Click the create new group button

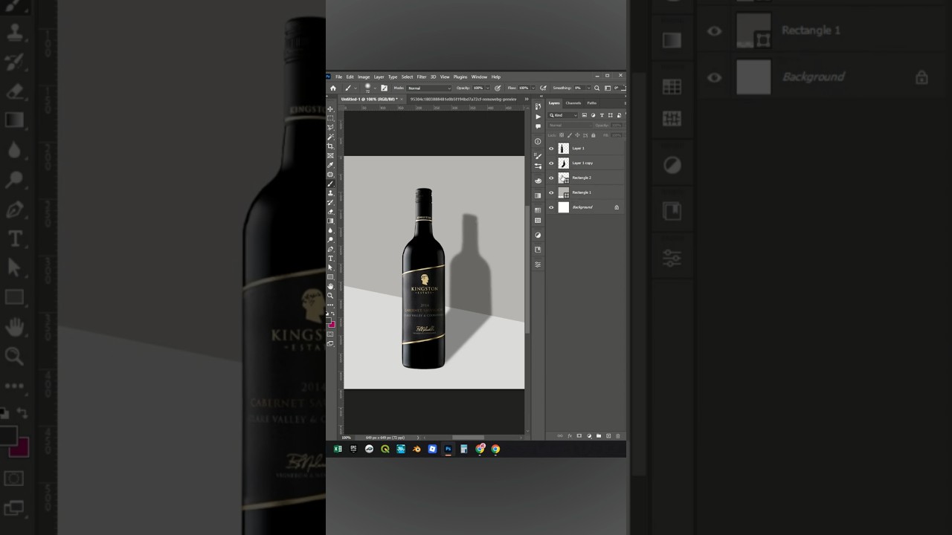[x=599, y=436]
